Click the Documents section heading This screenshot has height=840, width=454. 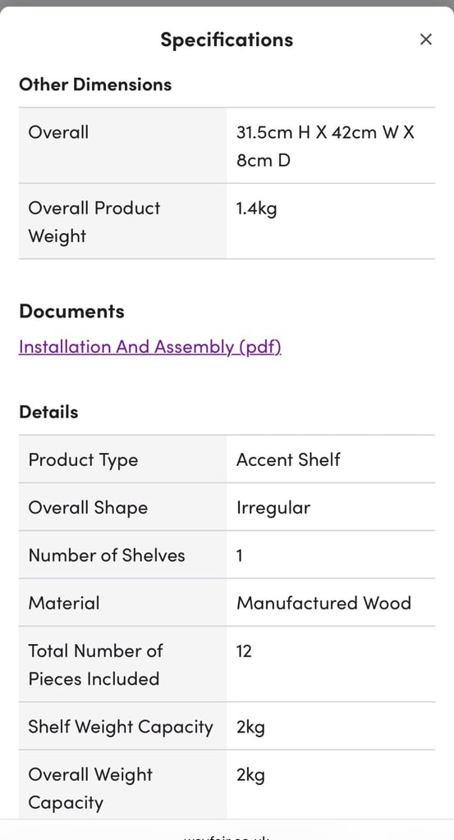71,311
